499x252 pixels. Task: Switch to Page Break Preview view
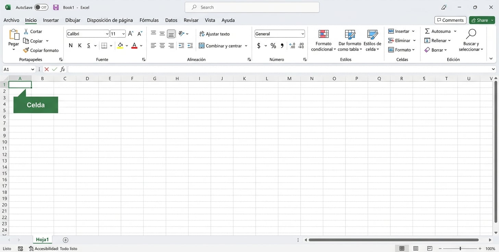pyautogui.click(x=429, y=249)
